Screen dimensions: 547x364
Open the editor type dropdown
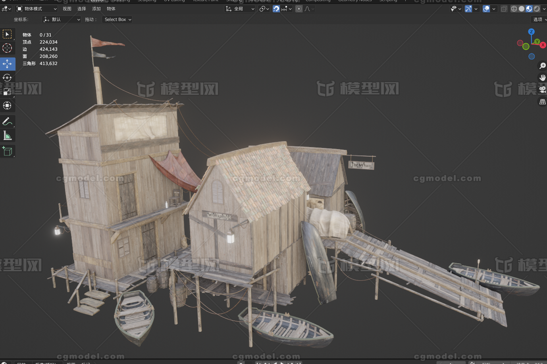(6, 9)
